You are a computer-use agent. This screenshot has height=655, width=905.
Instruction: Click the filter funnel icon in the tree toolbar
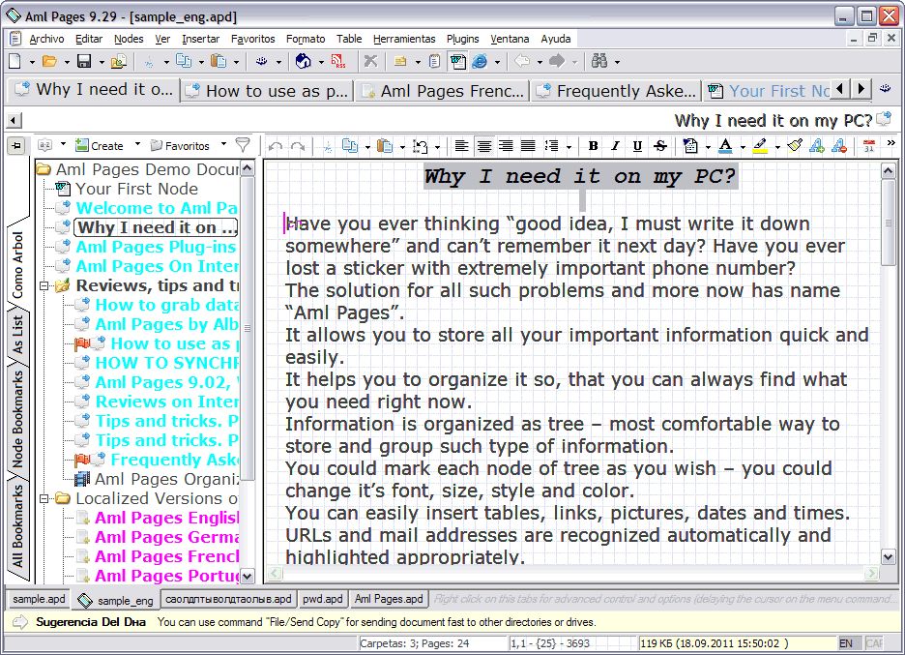coord(243,145)
